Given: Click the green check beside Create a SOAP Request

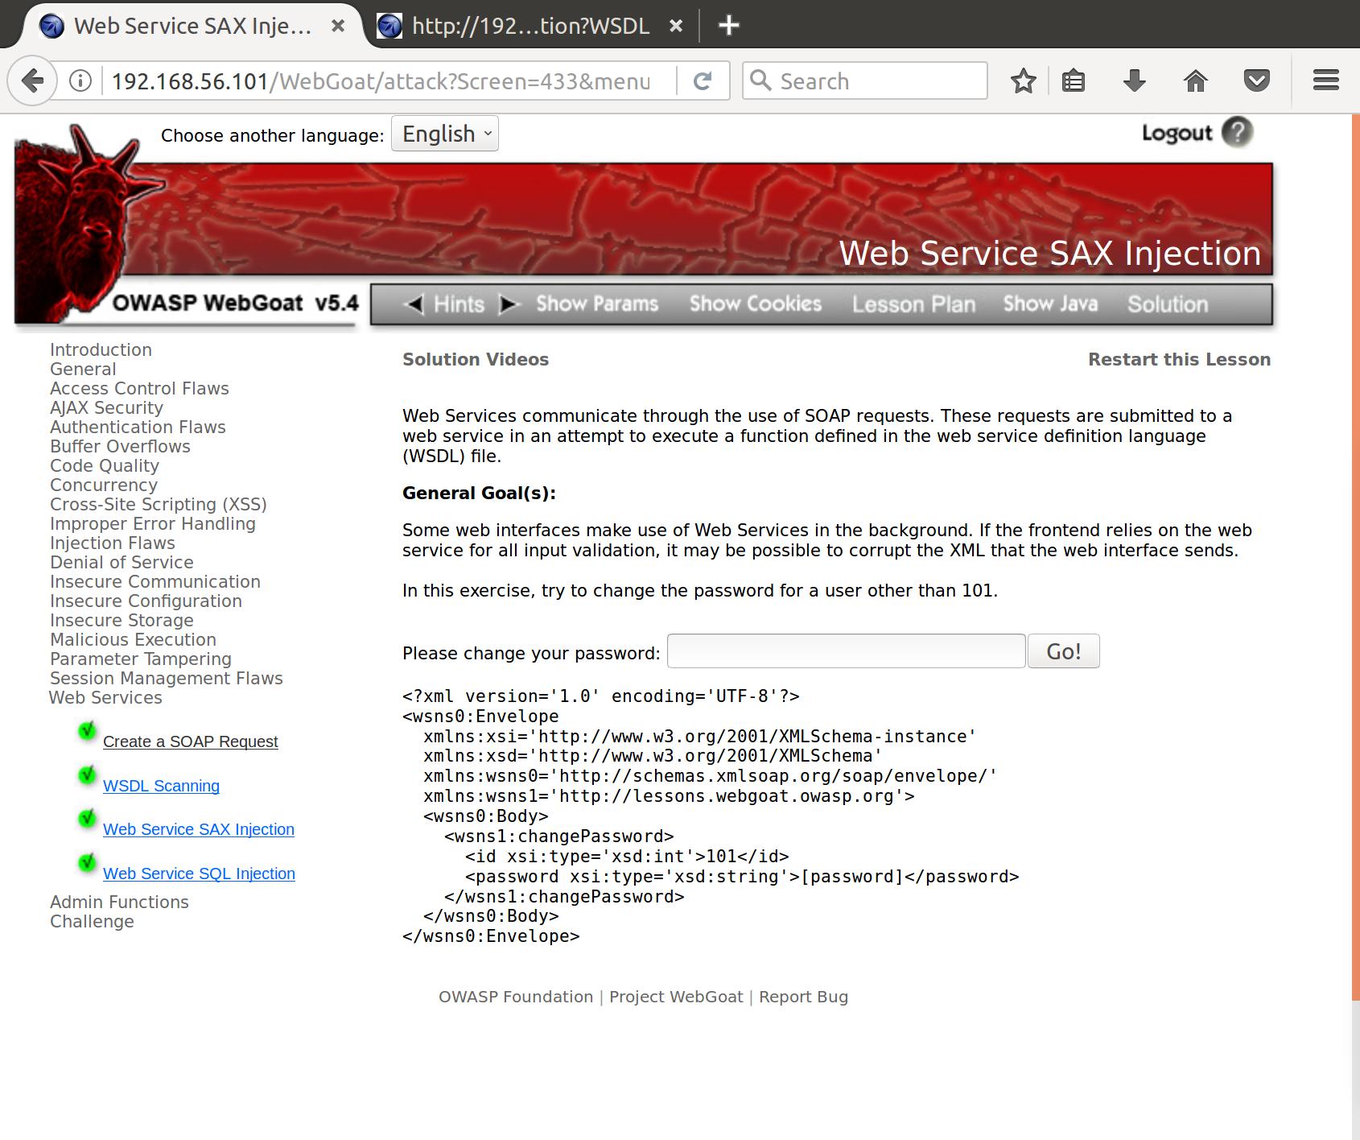Looking at the screenshot, I should click(87, 732).
